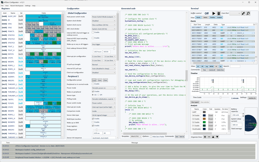
Task: Tick the Hide Zero Fields option
Action: (x=151, y=137)
